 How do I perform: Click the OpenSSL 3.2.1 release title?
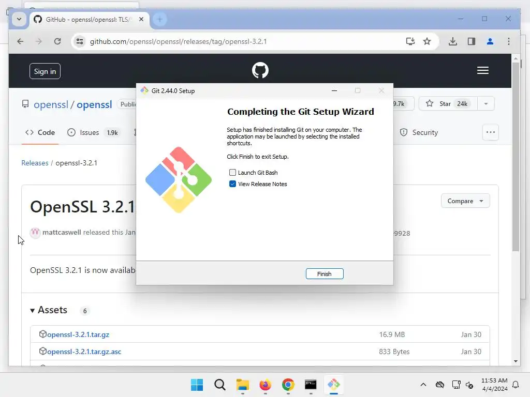(82, 207)
